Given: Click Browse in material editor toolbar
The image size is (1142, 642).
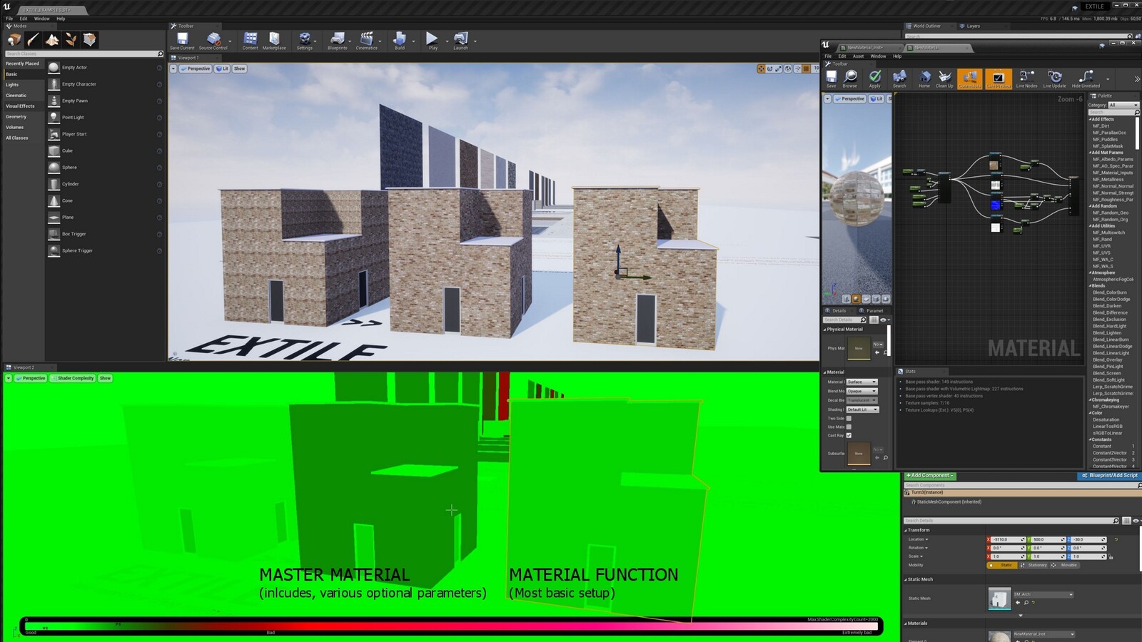Looking at the screenshot, I should pyautogui.click(x=850, y=78).
